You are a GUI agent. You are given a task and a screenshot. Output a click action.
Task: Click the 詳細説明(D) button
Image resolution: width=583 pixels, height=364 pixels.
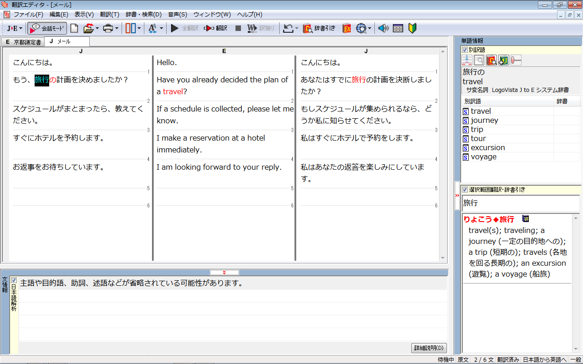click(429, 348)
